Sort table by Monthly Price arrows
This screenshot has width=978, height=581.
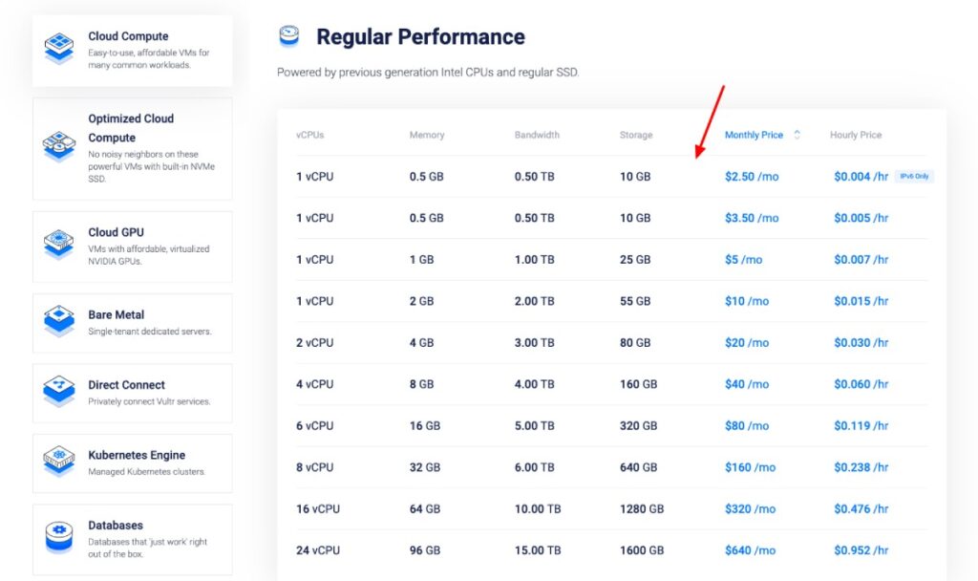[x=797, y=135]
